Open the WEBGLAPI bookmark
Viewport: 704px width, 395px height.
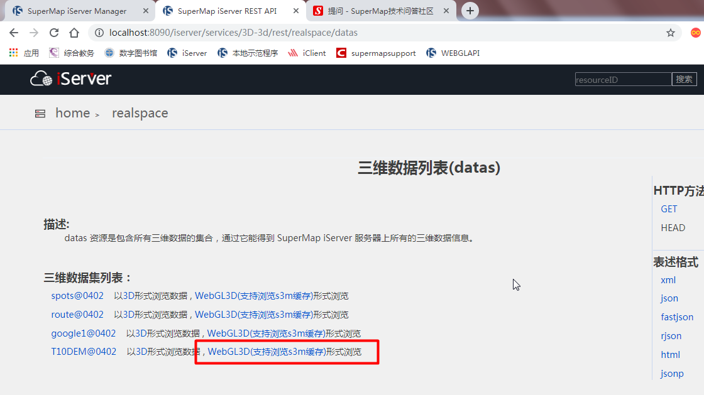(x=453, y=53)
